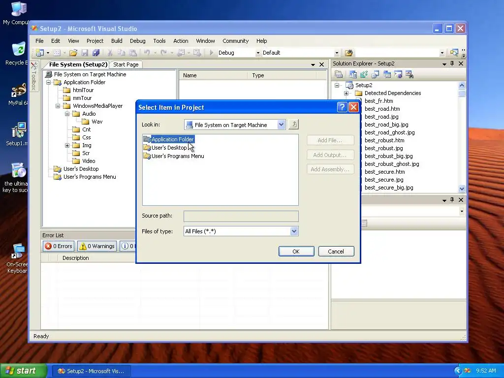The image size is (504, 378).
Task: Click the Description column header in Error List
Action: [75, 258]
